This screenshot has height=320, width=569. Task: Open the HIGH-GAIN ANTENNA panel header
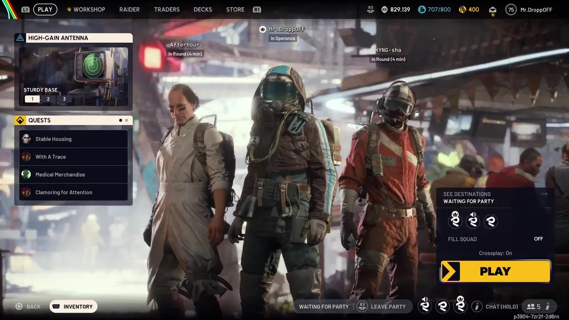pyautogui.click(x=74, y=38)
